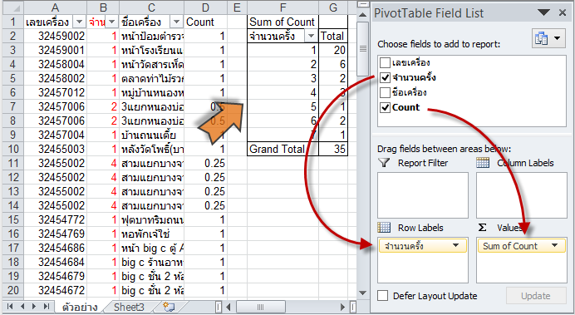
Task: Click 0.25 value in row 11
Action: 205,164
